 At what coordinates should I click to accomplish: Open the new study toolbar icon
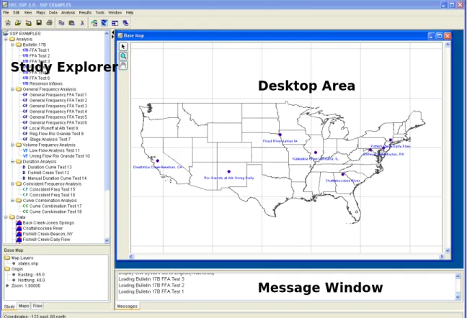8,23
